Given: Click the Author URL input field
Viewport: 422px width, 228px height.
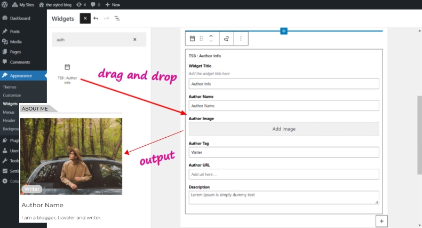Looking at the screenshot, I should point(284,174).
